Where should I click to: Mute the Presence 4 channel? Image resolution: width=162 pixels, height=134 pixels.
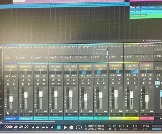(8, 80)
